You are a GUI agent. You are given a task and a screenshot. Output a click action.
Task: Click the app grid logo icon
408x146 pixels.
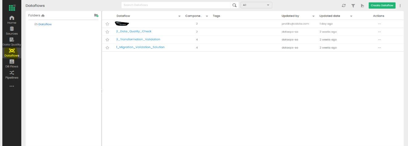coord(12,7)
